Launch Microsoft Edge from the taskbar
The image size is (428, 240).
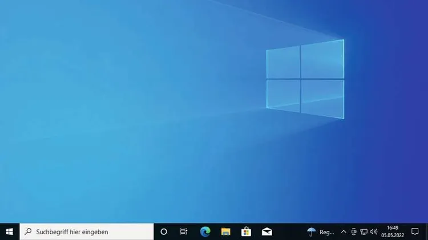click(x=205, y=231)
